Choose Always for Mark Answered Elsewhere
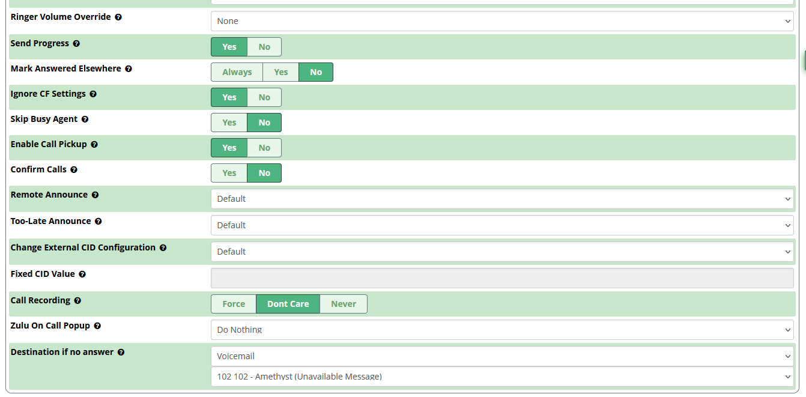The width and height of the screenshot is (806, 397). (237, 72)
